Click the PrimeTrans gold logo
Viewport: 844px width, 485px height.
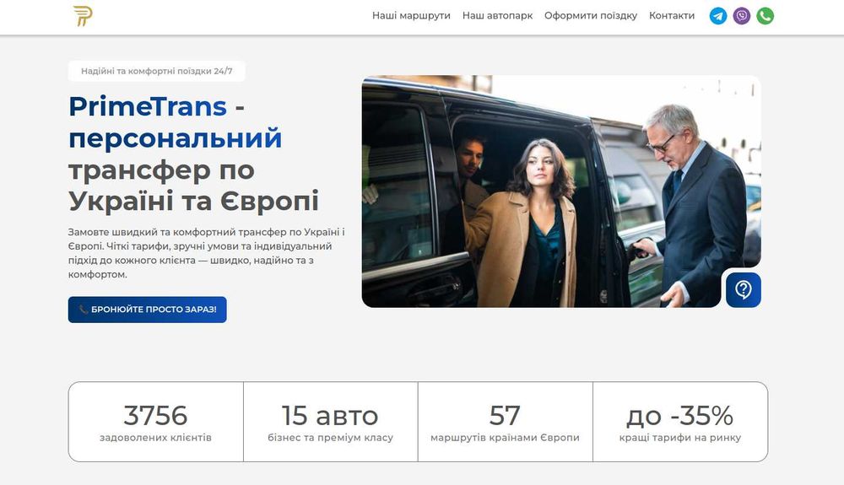click(83, 16)
